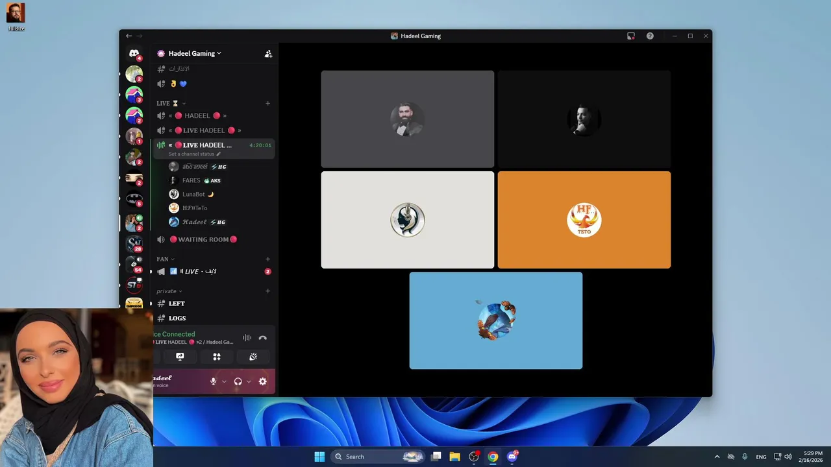Image resolution: width=831 pixels, height=467 pixels.
Task: Open Task View on taskbar
Action: coord(436,457)
